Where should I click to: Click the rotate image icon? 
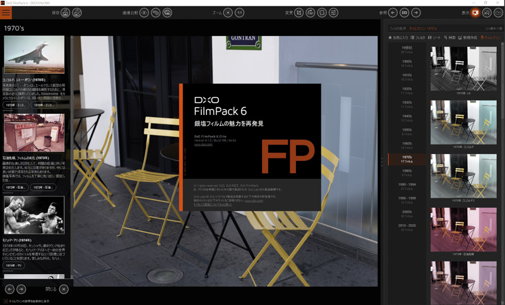pos(322,13)
